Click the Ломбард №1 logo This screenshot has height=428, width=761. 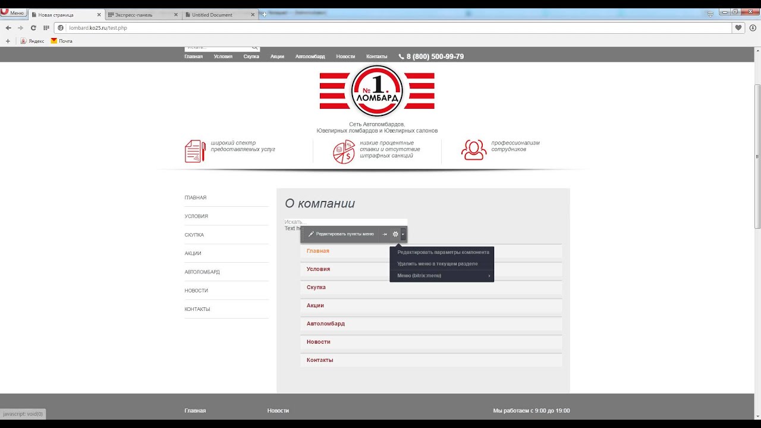pos(377,91)
